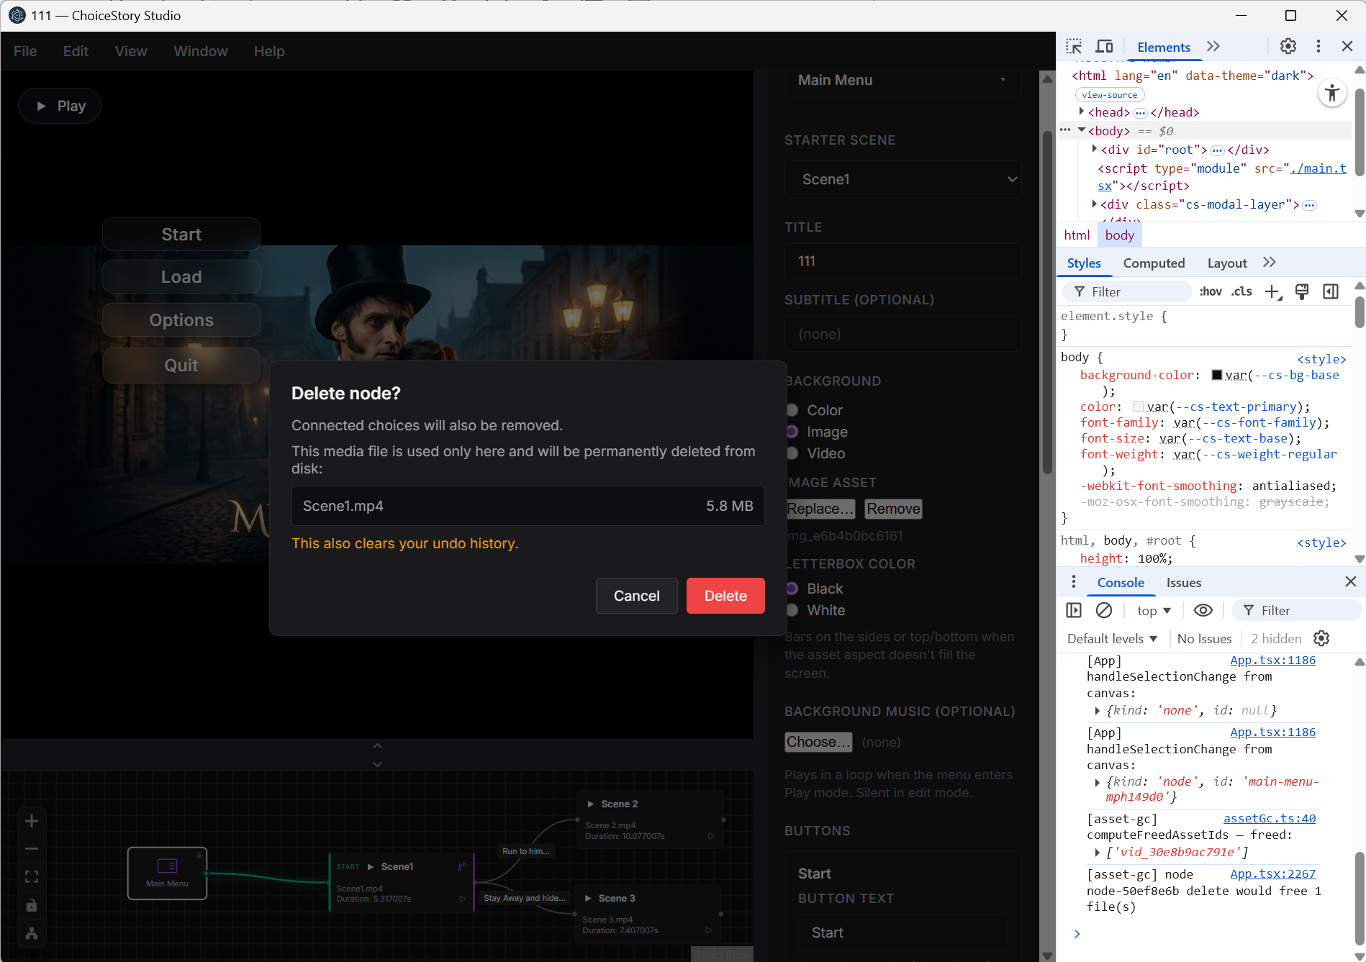
Task: Toggle the DevTools device toolbar icon
Action: point(1104,47)
